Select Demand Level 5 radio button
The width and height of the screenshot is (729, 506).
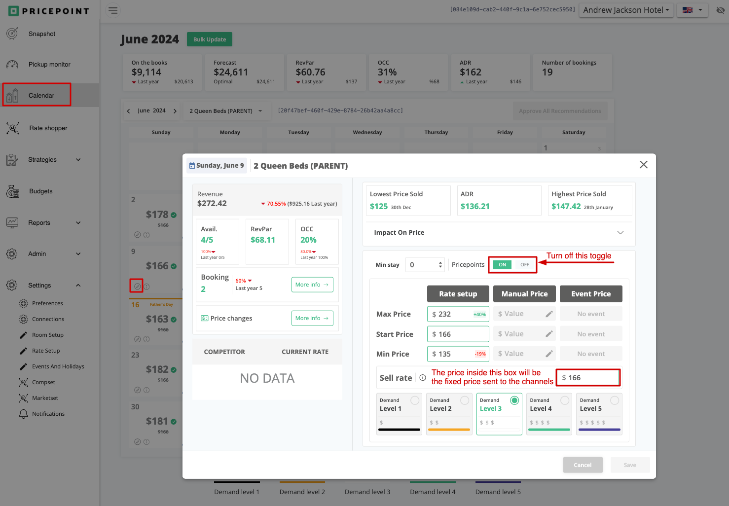tap(615, 400)
